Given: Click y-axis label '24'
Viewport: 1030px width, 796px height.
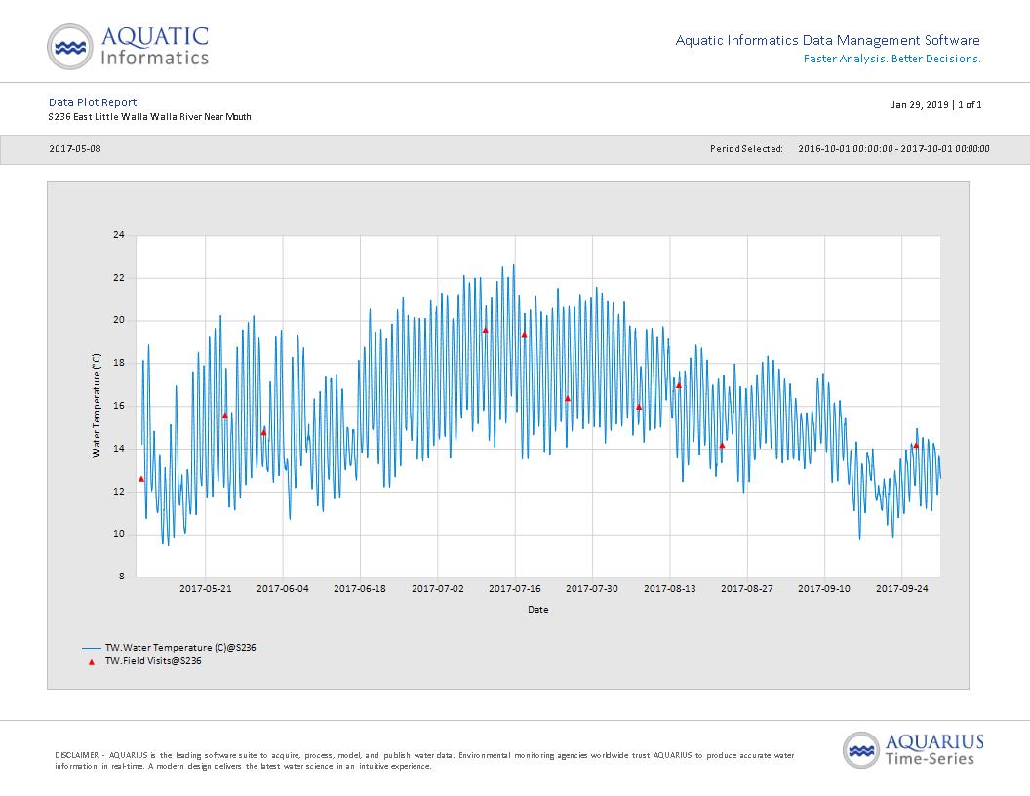Looking at the screenshot, I should point(119,235).
